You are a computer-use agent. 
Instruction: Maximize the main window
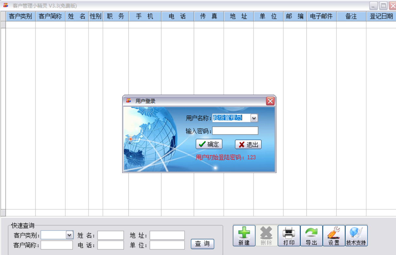(383, 6)
